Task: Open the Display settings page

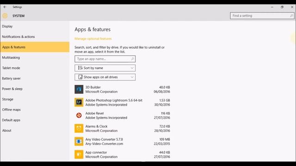Action: coord(35,26)
